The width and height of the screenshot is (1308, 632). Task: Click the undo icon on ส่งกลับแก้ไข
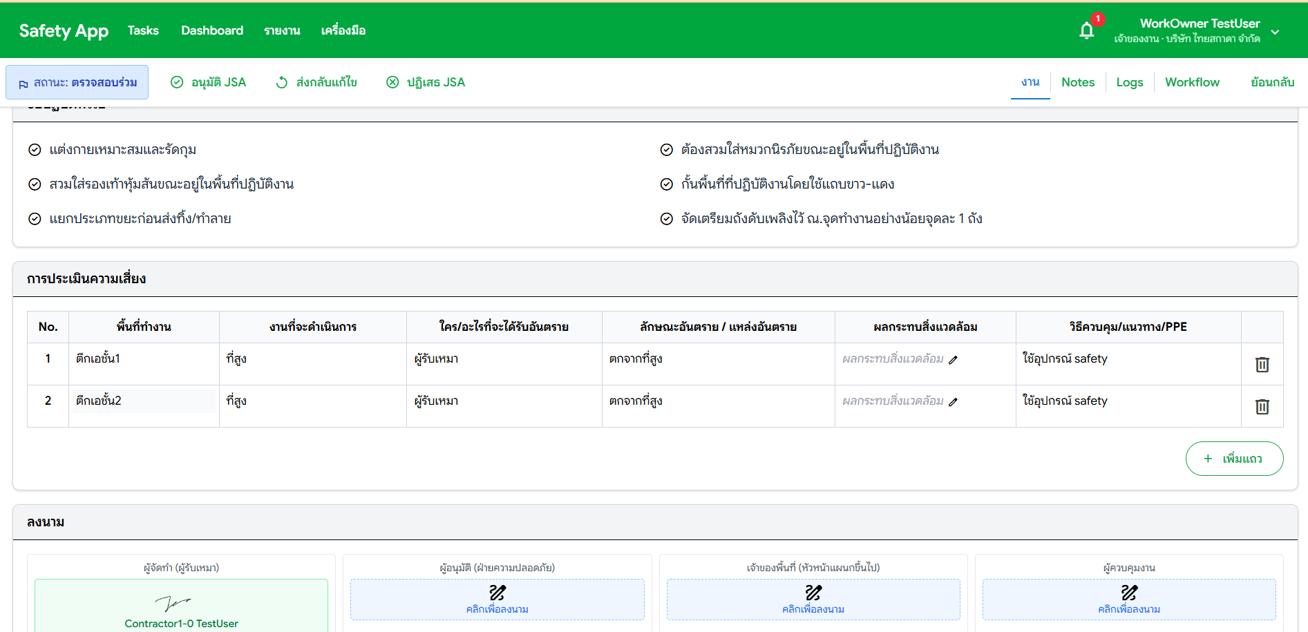(281, 82)
